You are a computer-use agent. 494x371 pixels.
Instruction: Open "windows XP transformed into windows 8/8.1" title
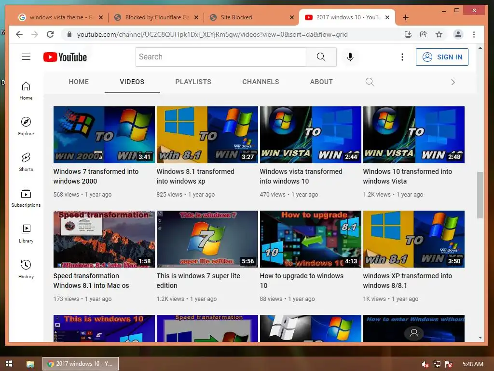pyautogui.click(x=407, y=281)
